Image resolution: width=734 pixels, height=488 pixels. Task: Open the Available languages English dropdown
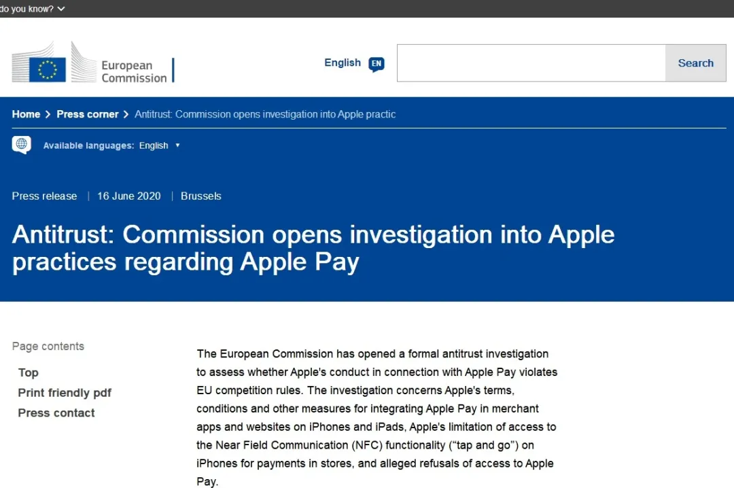pos(160,145)
